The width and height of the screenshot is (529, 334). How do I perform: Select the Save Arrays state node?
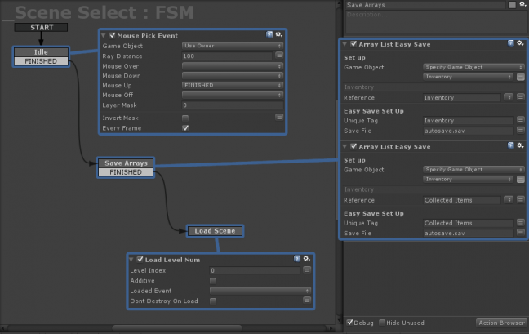[126, 163]
